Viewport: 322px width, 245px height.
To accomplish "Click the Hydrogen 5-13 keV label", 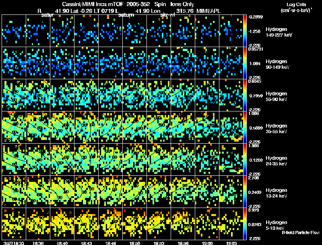I will [277, 225].
